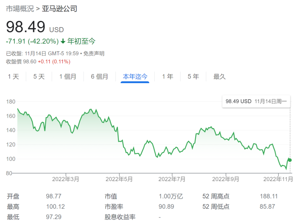
Task: Click the large 98.49 price
Action: click(x=26, y=27)
